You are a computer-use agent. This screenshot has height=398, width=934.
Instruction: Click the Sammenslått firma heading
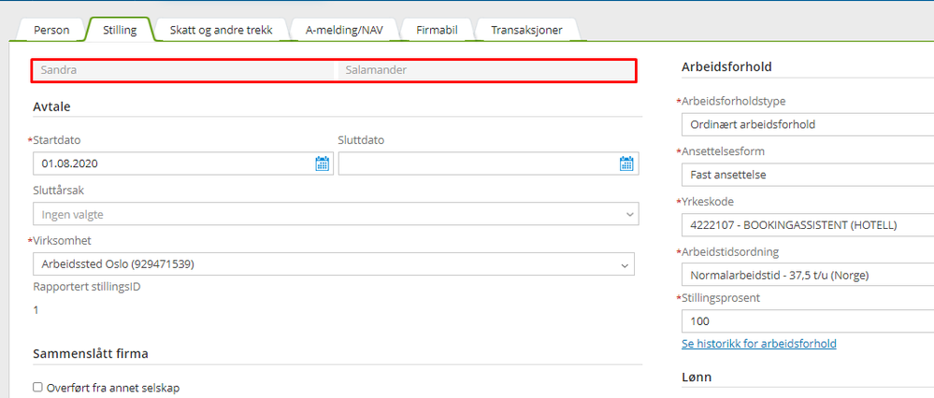click(91, 354)
